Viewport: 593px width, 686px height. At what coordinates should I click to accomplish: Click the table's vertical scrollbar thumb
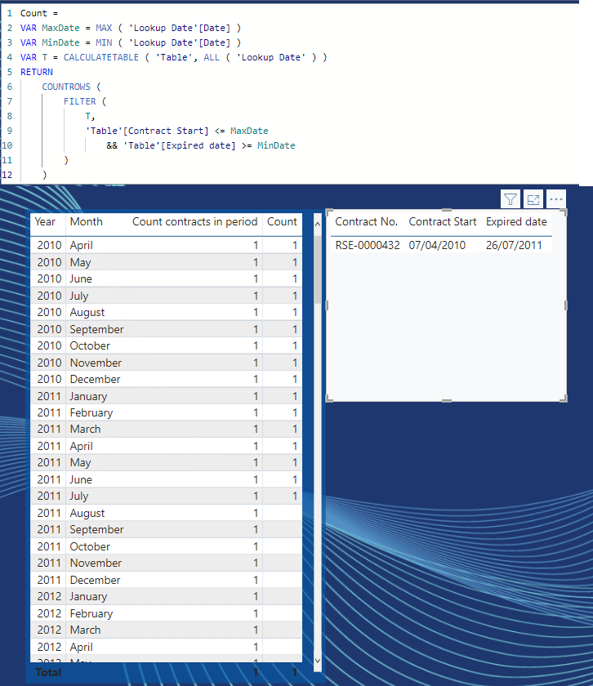pos(318,269)
